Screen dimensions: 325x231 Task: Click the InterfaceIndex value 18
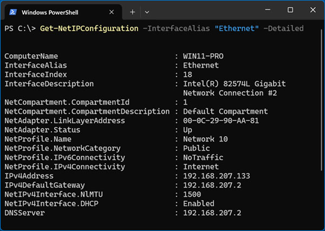[187, 74]
